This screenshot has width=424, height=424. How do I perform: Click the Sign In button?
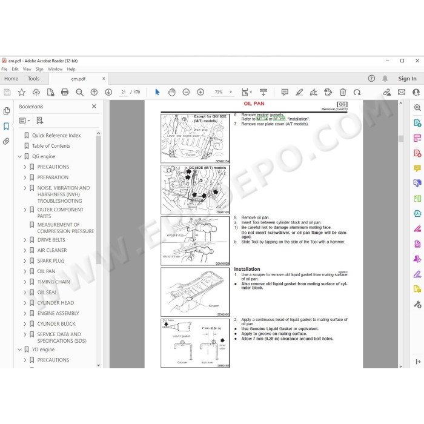click(x=407, y=78)
